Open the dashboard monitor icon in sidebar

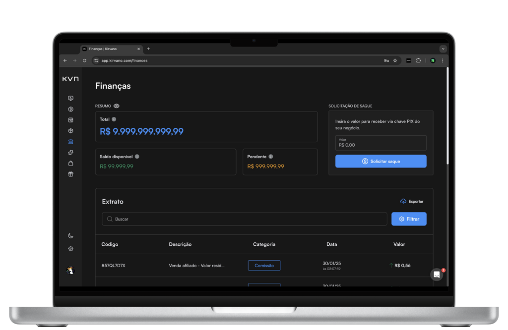70,98
